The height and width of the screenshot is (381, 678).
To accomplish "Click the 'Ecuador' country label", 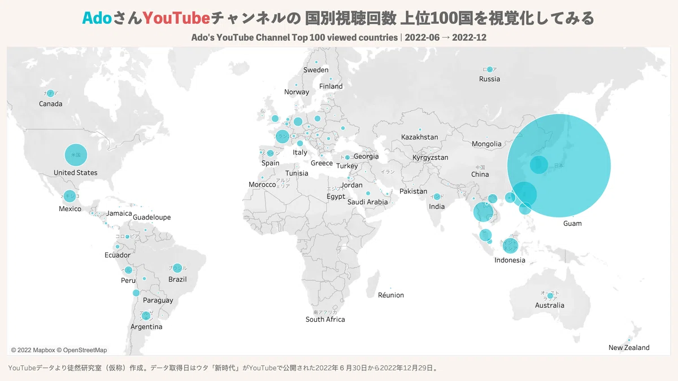I will click(x=118, y=255).
